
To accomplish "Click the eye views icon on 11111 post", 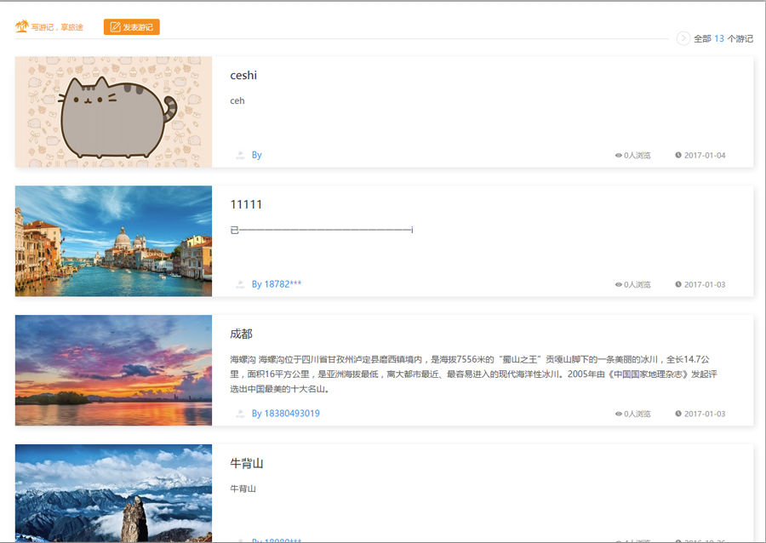I will coord(619,285).
